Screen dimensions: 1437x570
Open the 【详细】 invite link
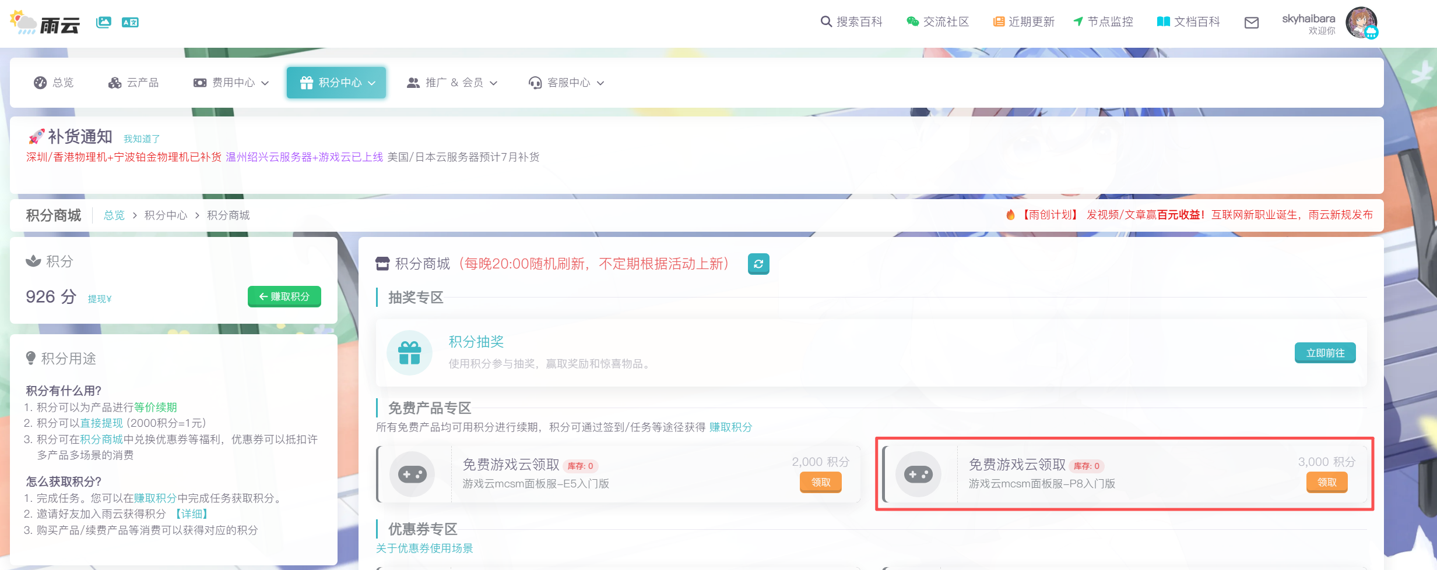[192, 514]
